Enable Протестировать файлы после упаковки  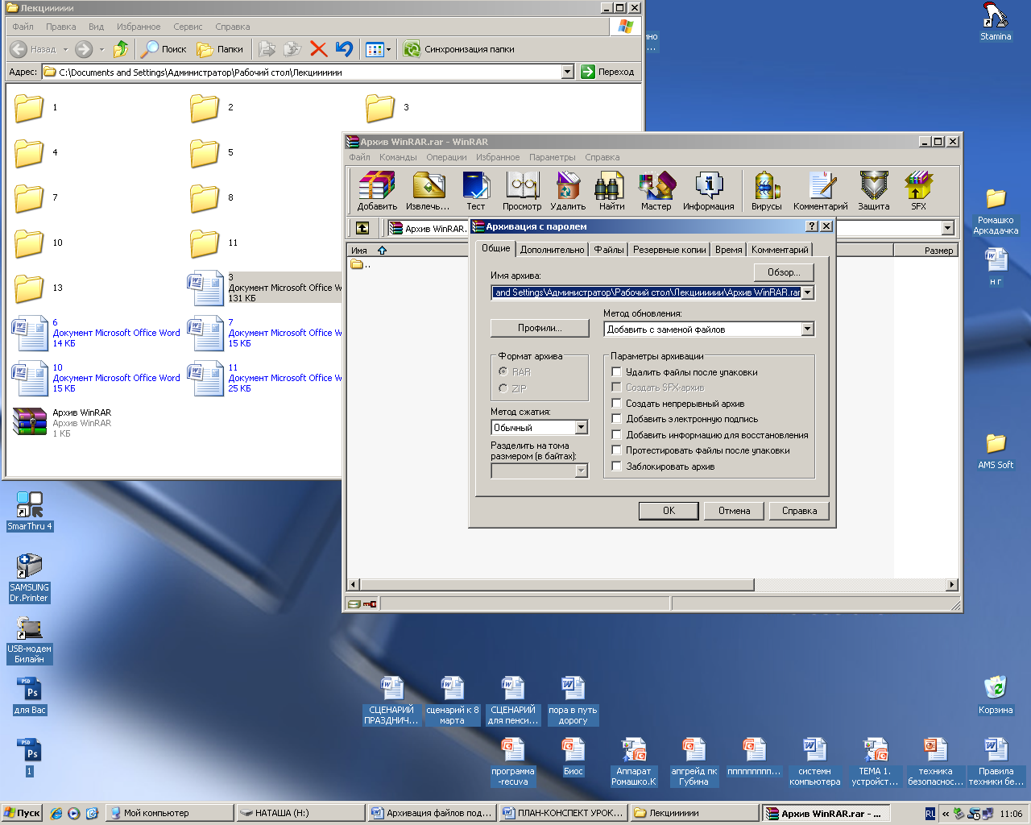[x=617, y=450]
